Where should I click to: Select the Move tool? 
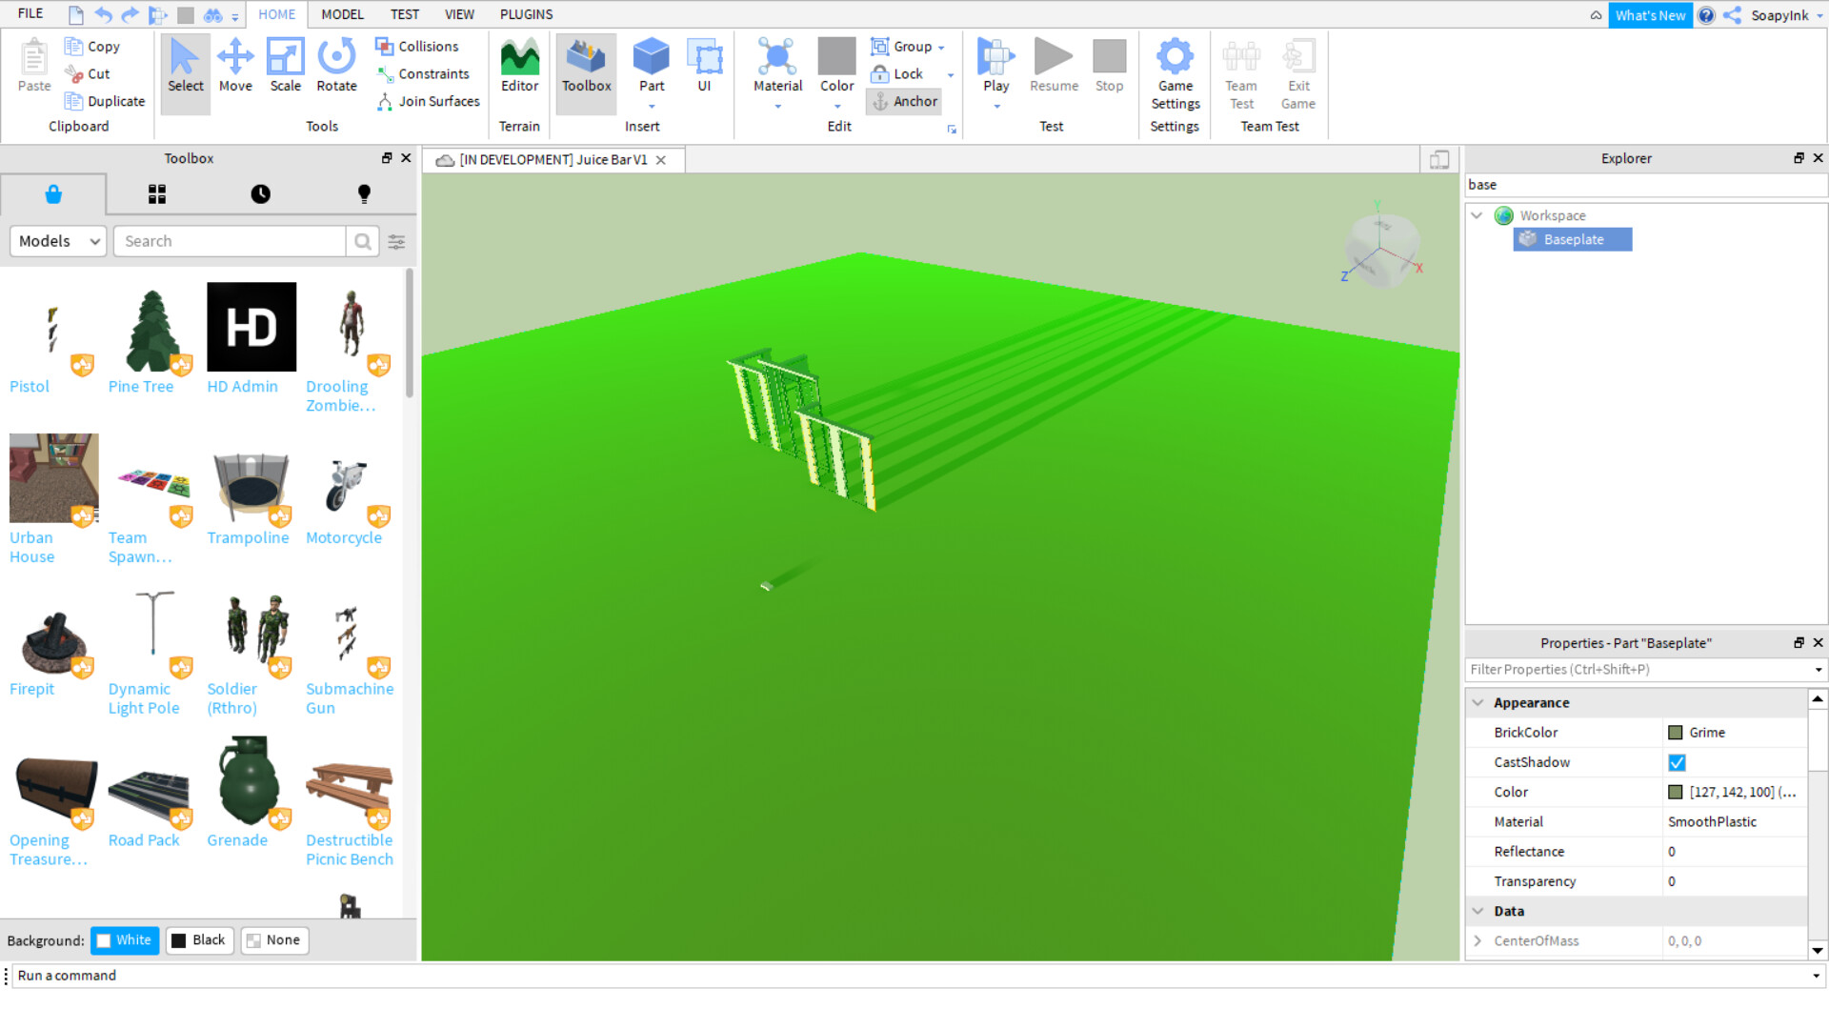point(235,67)
